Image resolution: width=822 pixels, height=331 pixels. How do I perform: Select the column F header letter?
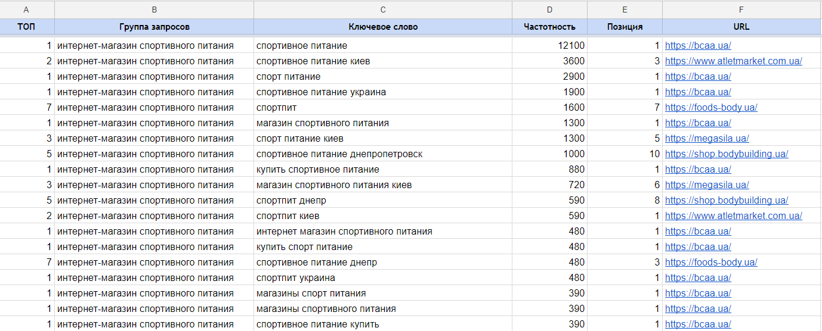point(741,10)
